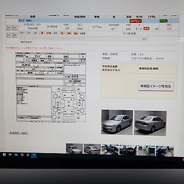
Task: Click the vehicle title row アコード 20EL
Action: point(98,21)
